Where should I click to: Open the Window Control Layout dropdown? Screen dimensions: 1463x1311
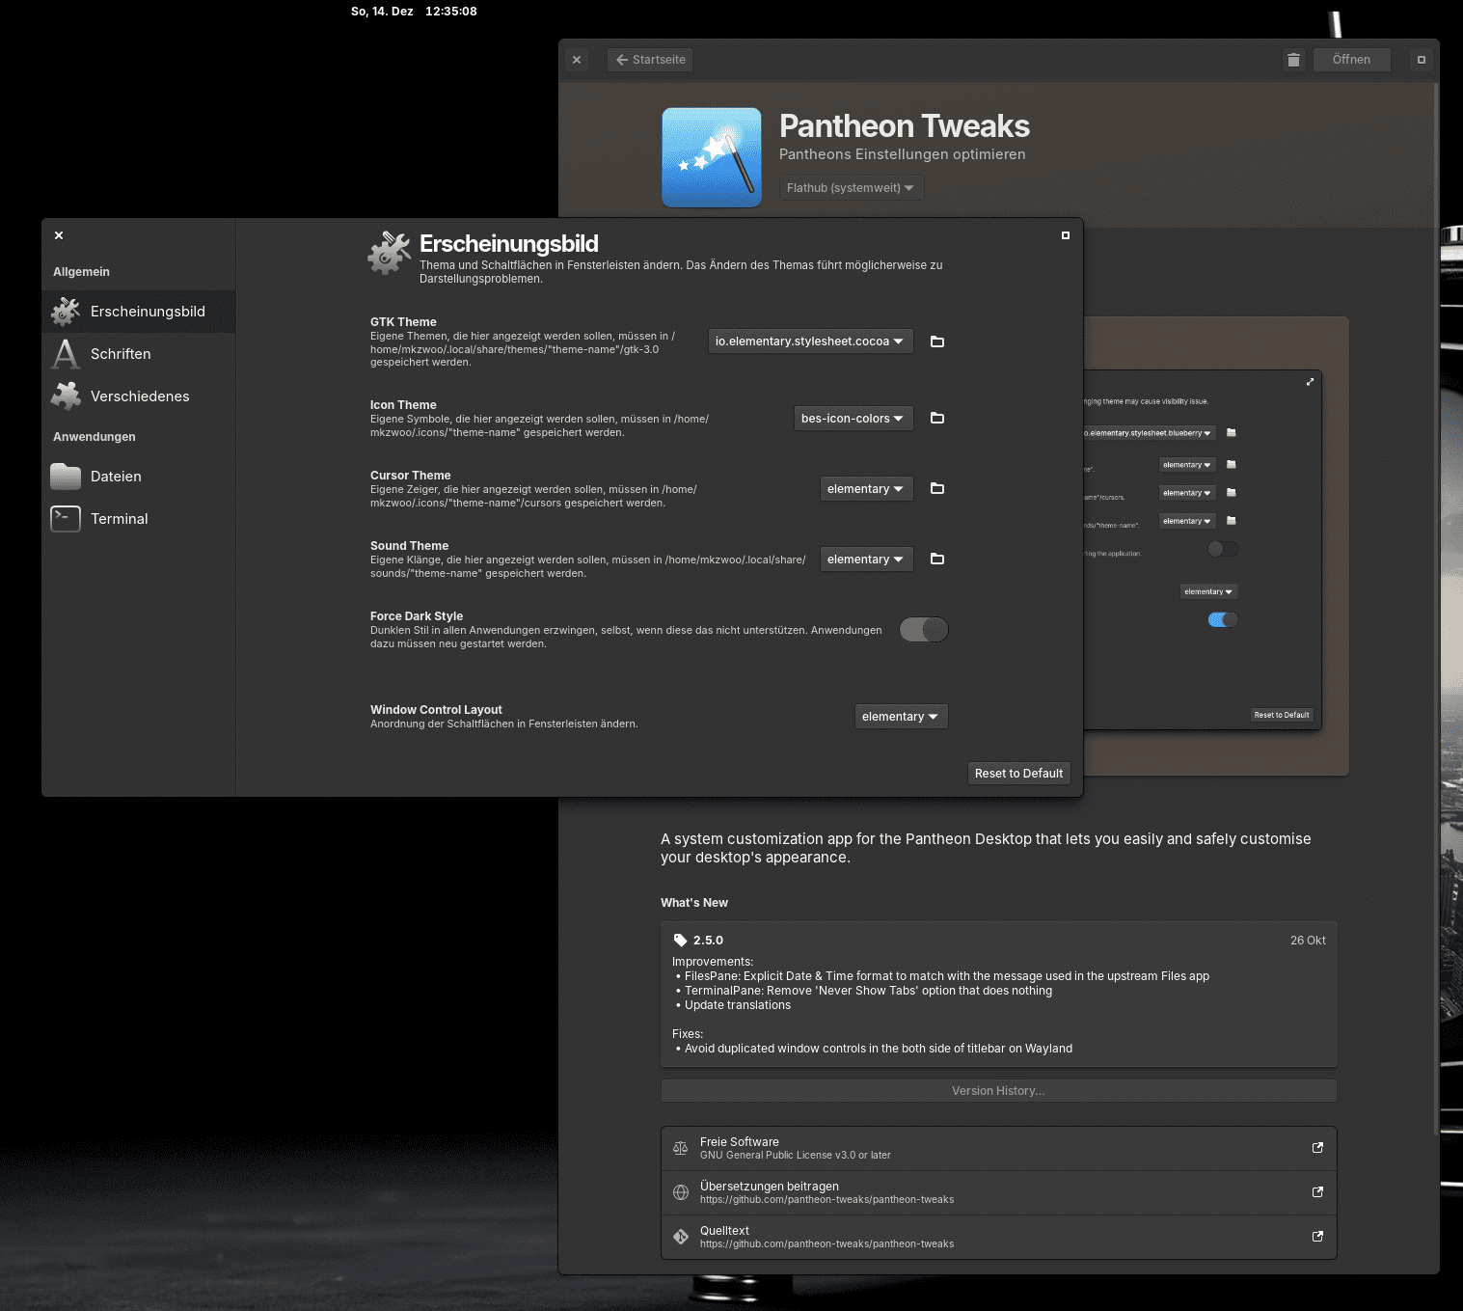[x=901, y=716]
